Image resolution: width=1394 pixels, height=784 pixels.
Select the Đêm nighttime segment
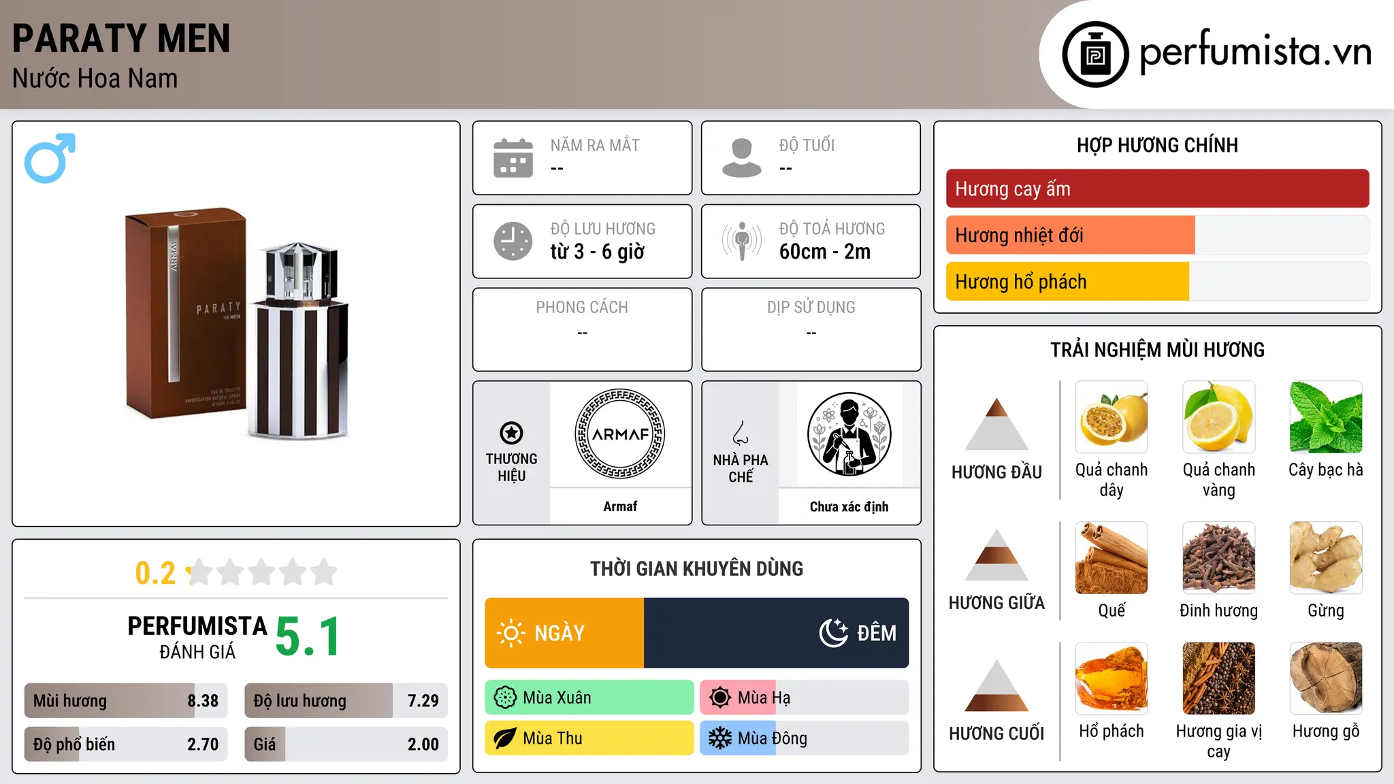click(x=776, y=633)
